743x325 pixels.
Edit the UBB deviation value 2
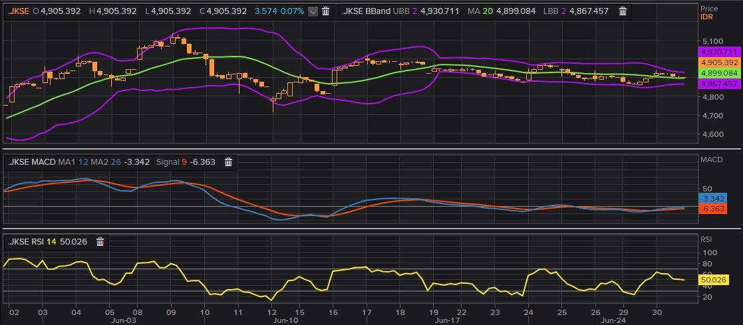414,11
